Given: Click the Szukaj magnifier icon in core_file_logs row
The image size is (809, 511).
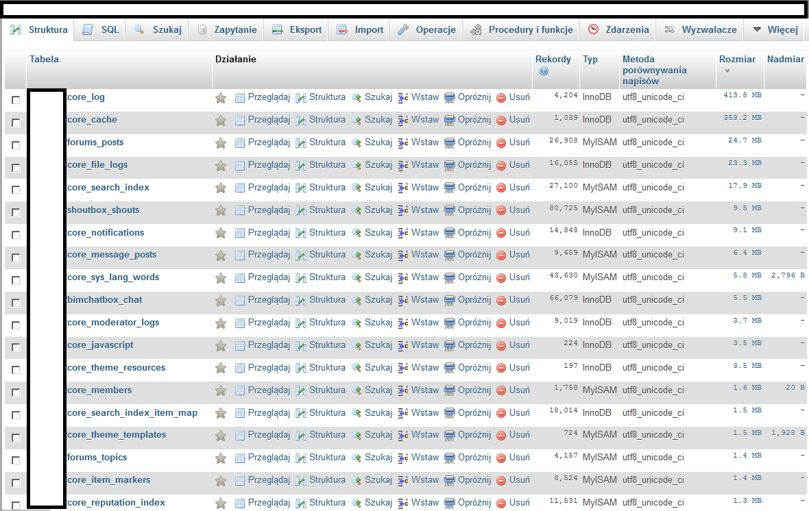Looking at the screenshot, I should click(x=357, y=165).
